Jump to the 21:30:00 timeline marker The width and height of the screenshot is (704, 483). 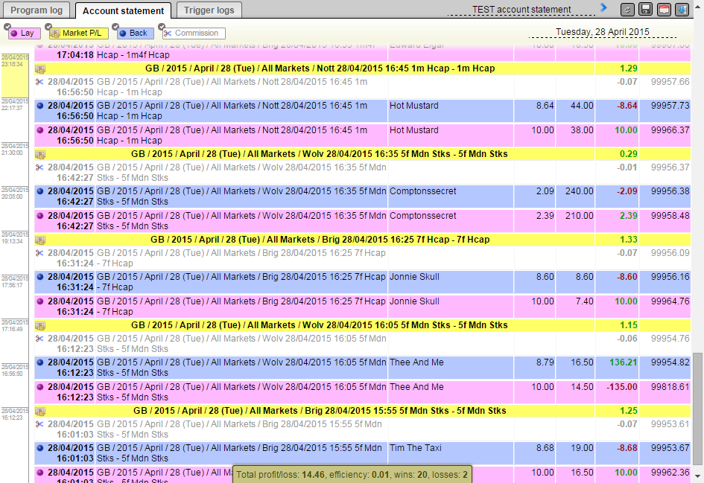coord(15,150)
